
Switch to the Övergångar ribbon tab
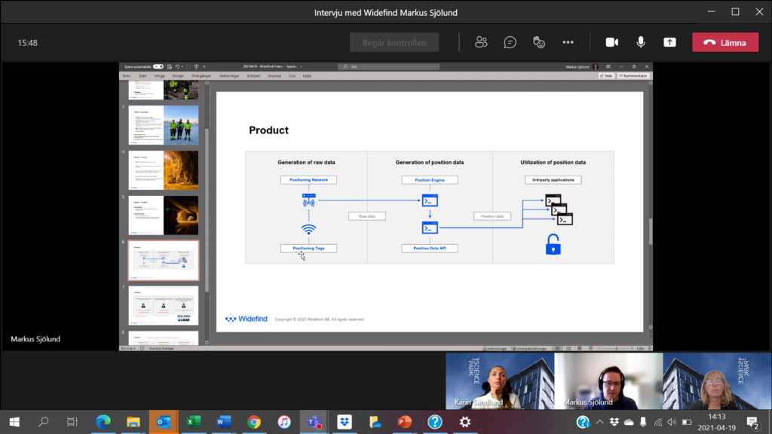coord(201,76)
